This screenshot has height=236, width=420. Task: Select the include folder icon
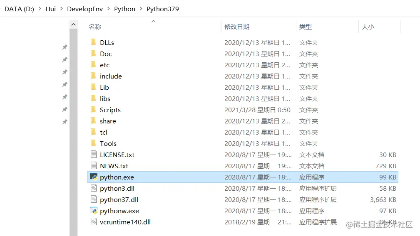[93, 76]
